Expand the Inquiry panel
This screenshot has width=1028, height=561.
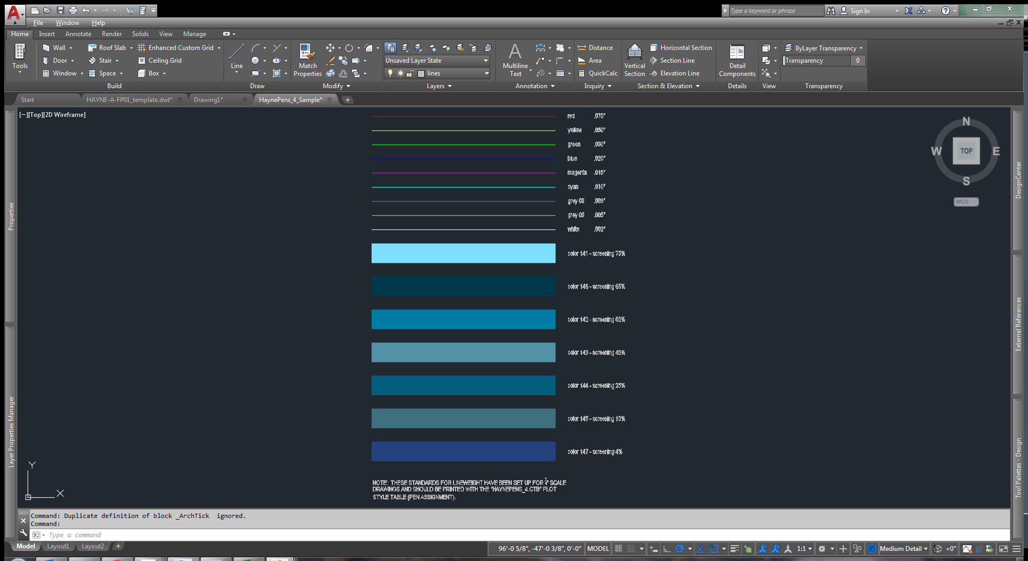tap(598, 86)
